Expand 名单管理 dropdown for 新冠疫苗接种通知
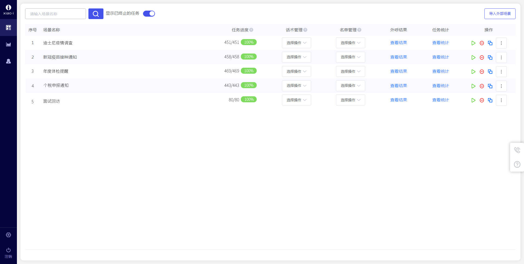The image size is (524, 264). pos(350,57)
